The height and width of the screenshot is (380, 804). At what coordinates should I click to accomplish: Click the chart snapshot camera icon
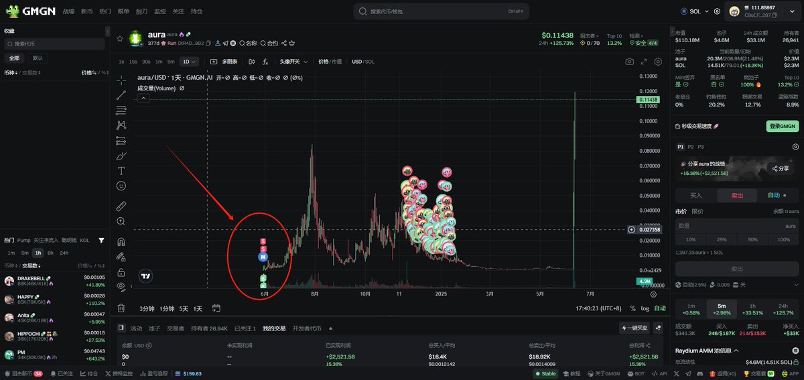pyautogui.click(x=629, y=61)
